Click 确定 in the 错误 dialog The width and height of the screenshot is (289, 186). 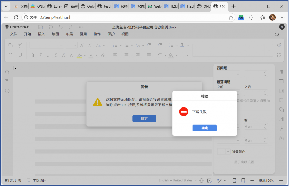pyautogui.click(x=205, y=128)
